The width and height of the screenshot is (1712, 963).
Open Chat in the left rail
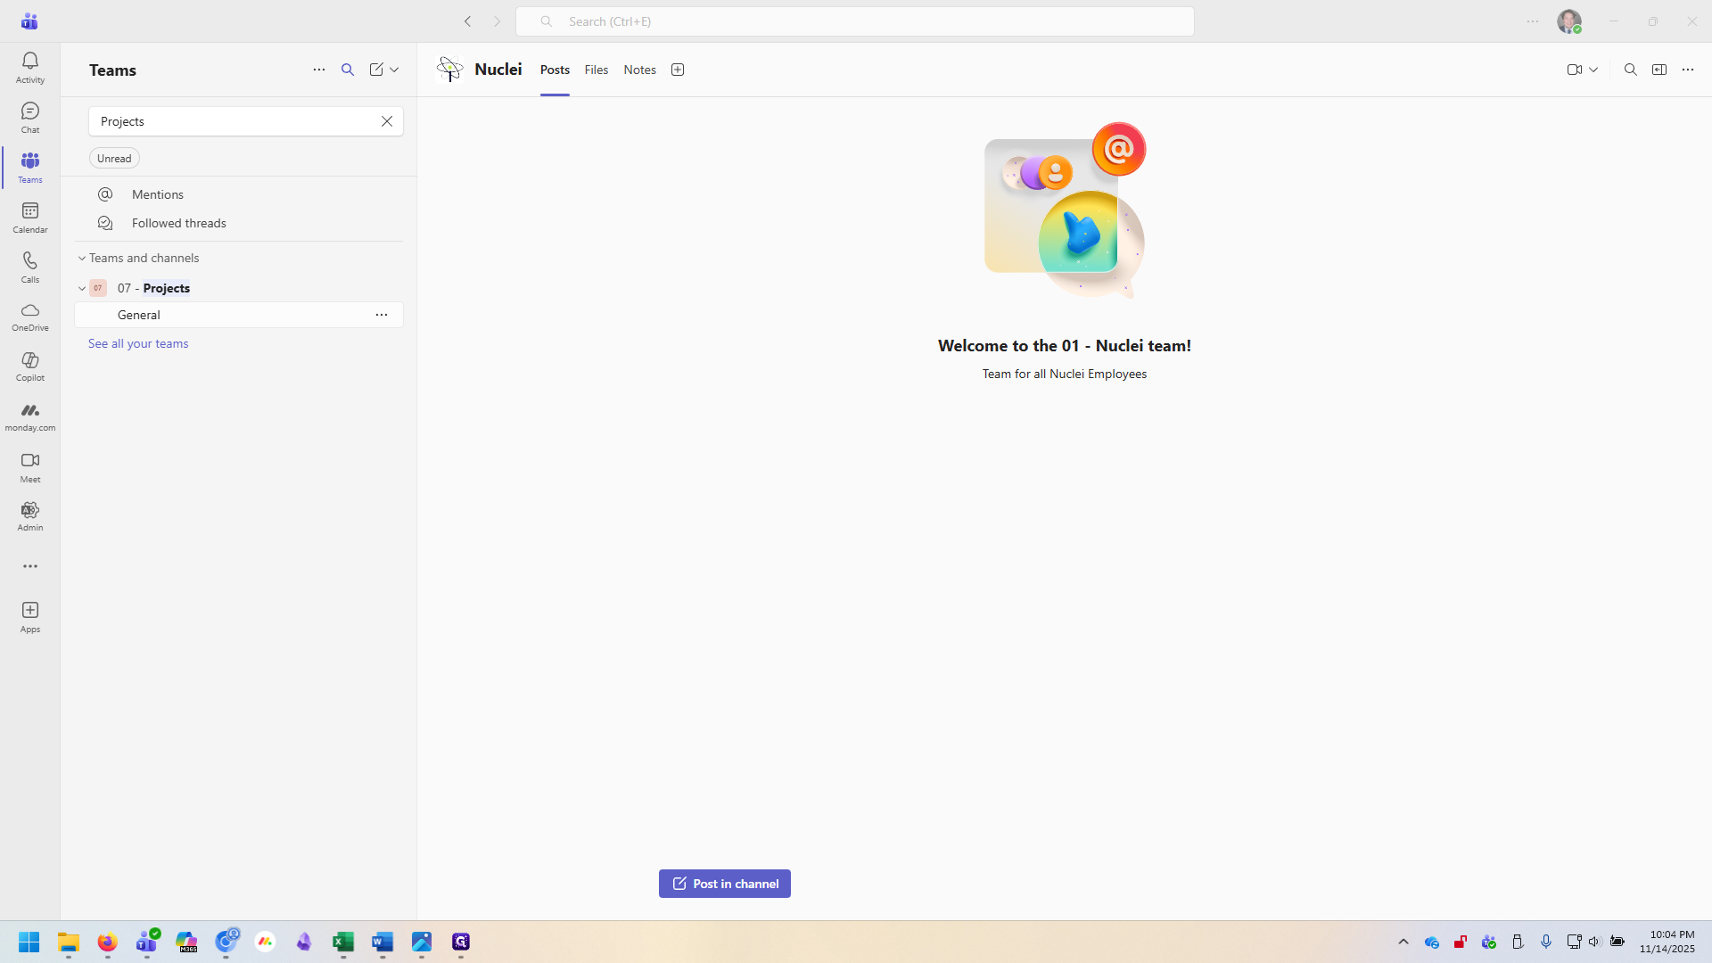click(29, 117)
